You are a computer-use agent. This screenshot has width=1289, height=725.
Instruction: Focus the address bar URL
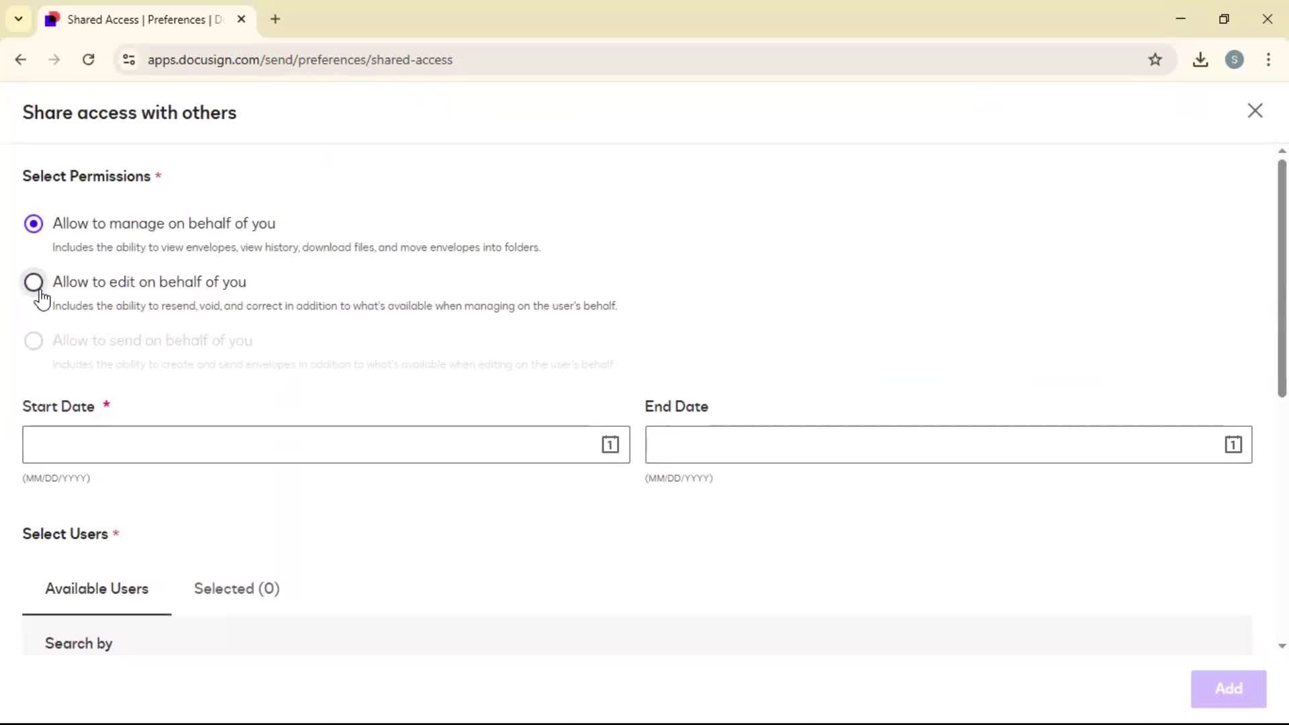[x=299, y=60]
